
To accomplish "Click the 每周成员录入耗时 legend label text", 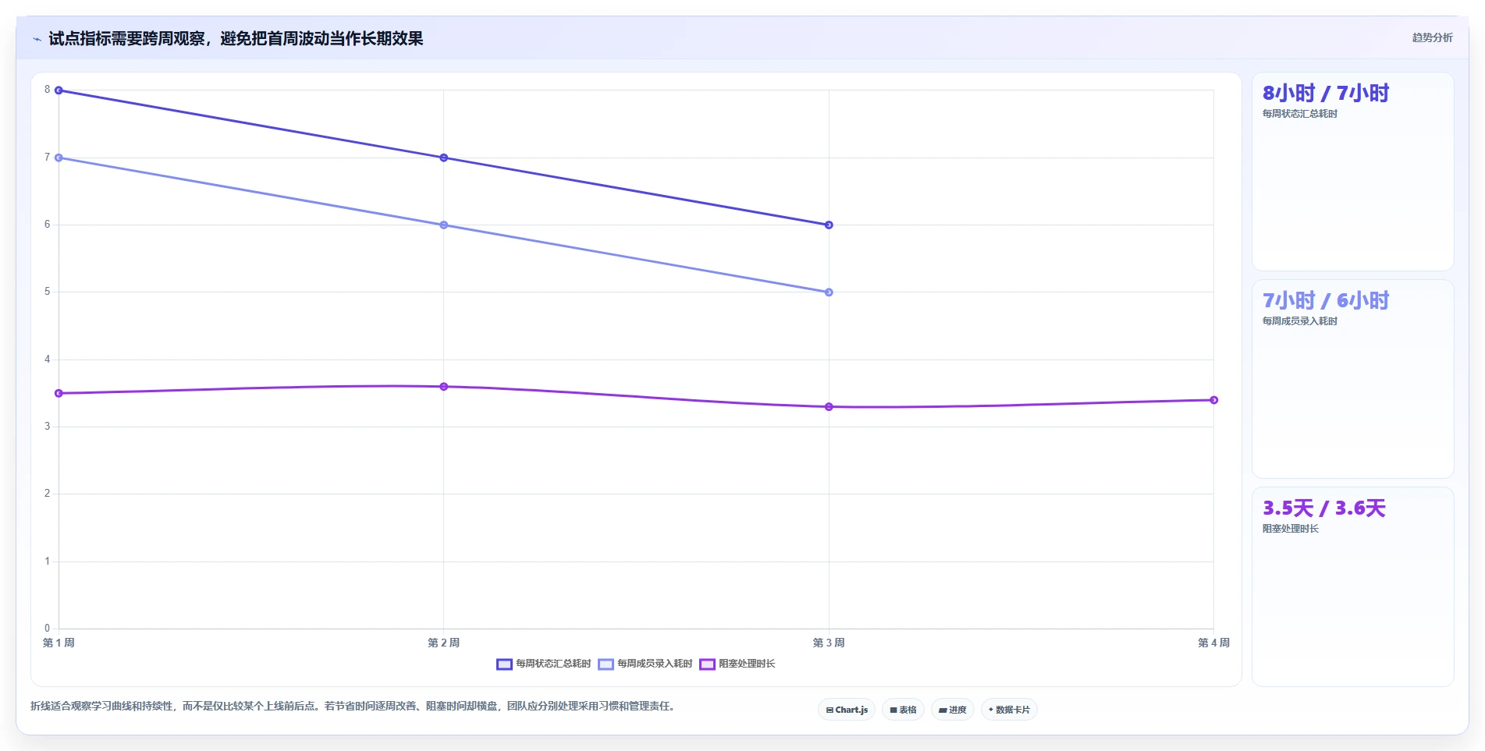I will [x=655, y=664].
